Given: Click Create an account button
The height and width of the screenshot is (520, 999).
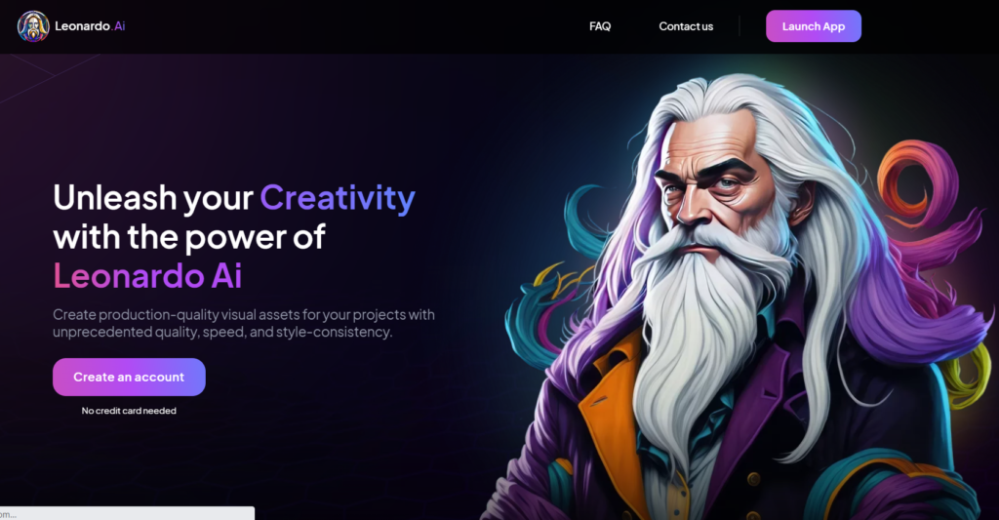Looking at the screenshot, I should (x=129, y=377).
